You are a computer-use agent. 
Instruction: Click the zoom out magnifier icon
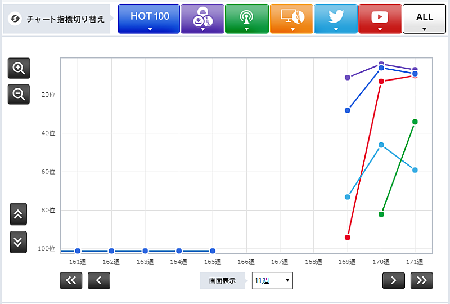coord(19,94)
